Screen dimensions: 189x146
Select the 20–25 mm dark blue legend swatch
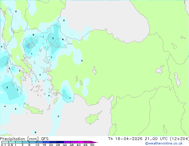(53, 142)
